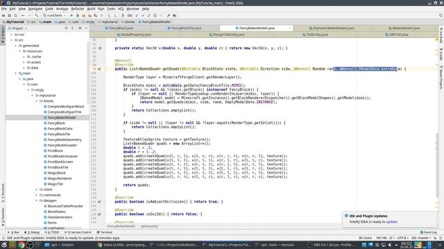Navigate Back using the toolbar arrow
This screenshot has width=444, height=249.
click(23, 15)
